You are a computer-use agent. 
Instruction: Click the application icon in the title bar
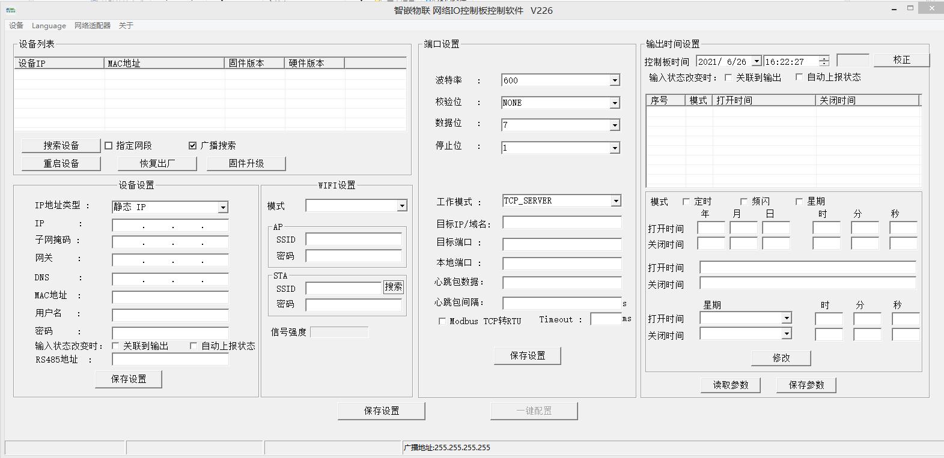tap(10, 10)
